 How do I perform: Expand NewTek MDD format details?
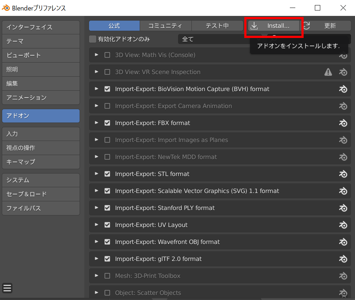[x=97, y=157]
